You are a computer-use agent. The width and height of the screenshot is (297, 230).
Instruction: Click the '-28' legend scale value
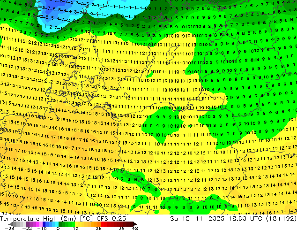[9, 228]
